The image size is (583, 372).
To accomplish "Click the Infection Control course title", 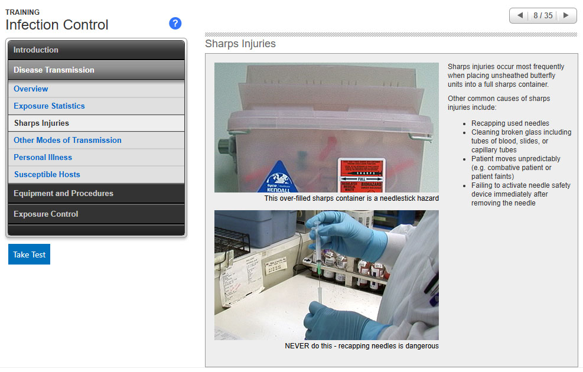I will [x=57, y=25].
